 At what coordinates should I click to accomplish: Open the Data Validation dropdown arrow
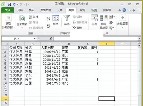(114, 17)
